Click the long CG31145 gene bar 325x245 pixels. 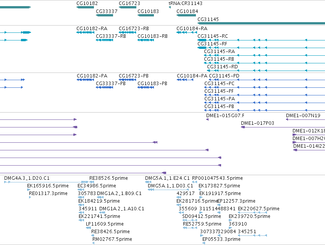point(261,23)
